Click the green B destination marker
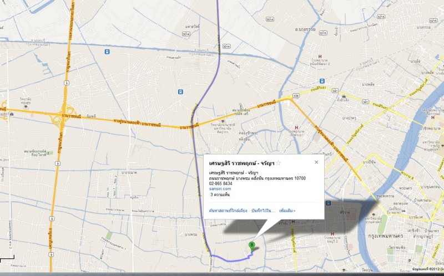Image resolution: width=444 pixels, height=276 pixels. coord(251,246)
